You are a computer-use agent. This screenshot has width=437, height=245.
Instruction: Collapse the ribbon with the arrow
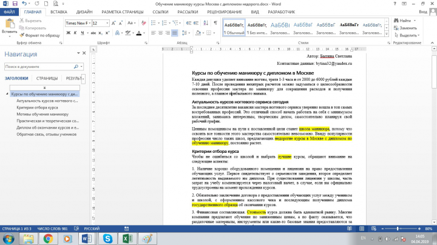(432, 42)
